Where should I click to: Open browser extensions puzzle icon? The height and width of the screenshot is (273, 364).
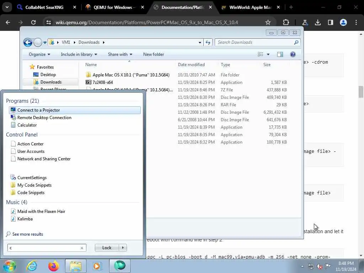click(286, 22)
